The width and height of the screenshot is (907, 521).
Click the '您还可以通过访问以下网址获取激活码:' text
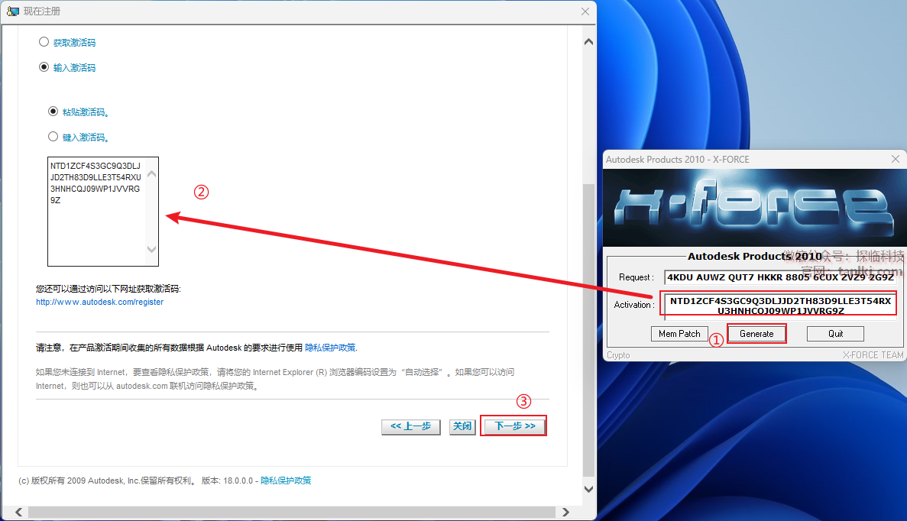pos(109,289)
